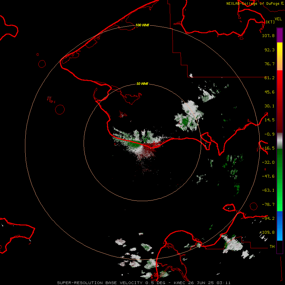The width and height of the screenshot is (285, 285).
Task: Click the [KT] units label
Action: tap(270, 22)
